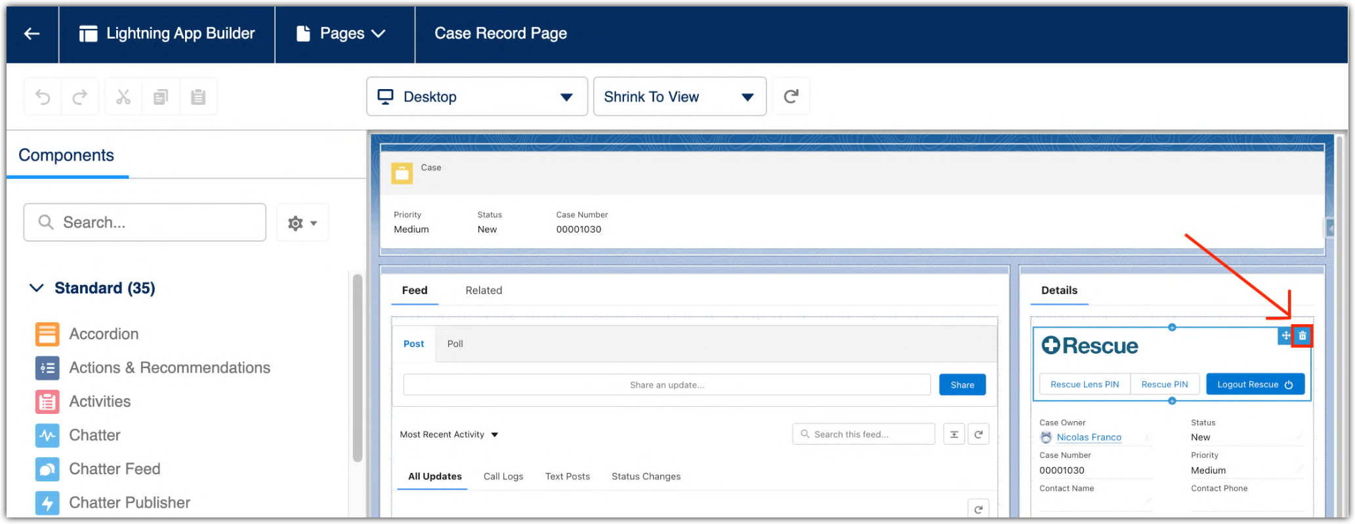Select the Chatter Publisher component
Image resolution: width=1355 pixels, height=524 pixels.
(113, 503)
